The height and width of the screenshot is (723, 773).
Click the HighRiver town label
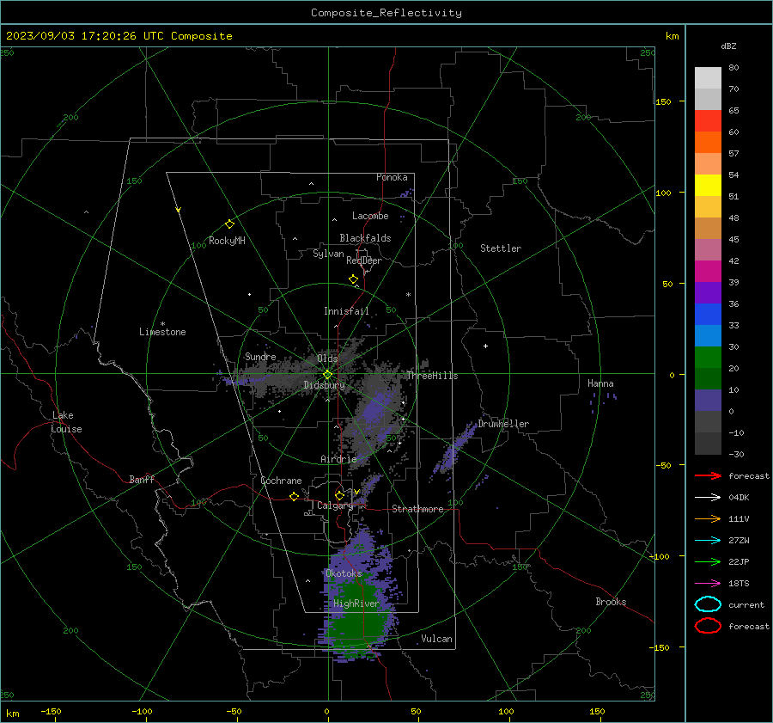click(x=356, y=604)
